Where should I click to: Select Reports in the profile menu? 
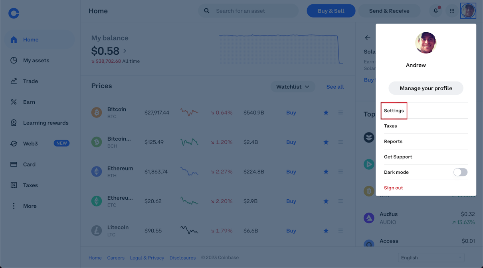(426, 141)
